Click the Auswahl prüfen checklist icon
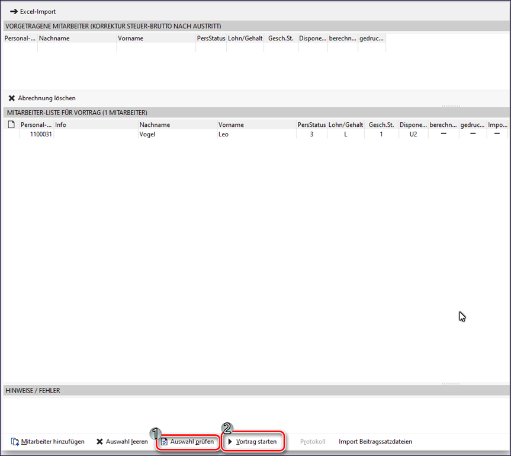This screenshot has width=511, height=456. [164, 442]
